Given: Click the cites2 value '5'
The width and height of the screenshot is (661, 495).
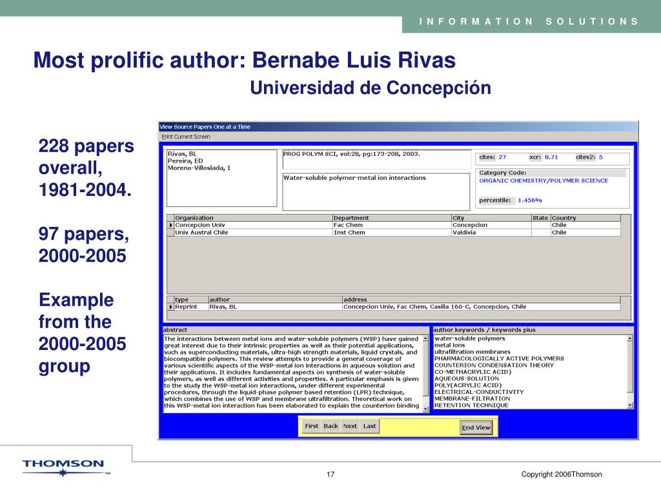Looking at the screenshot, I should click(601, 157).
